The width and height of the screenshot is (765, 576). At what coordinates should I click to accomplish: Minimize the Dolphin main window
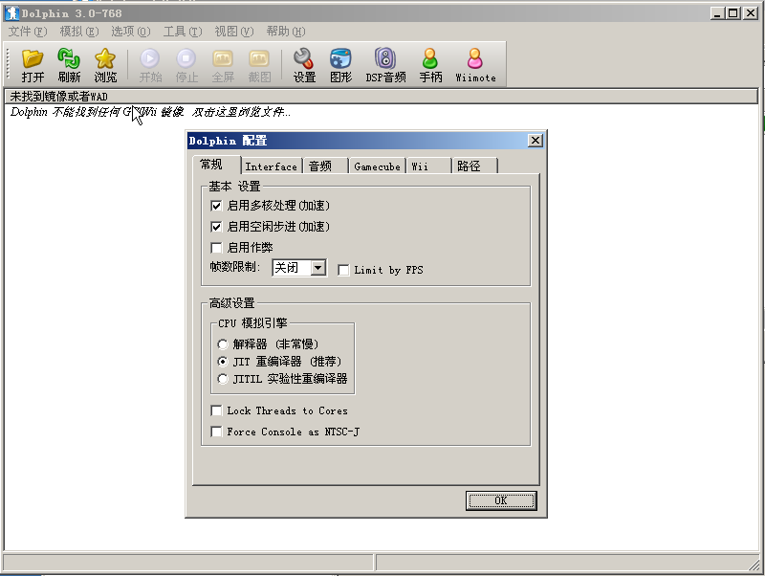[x=717, y=13]
